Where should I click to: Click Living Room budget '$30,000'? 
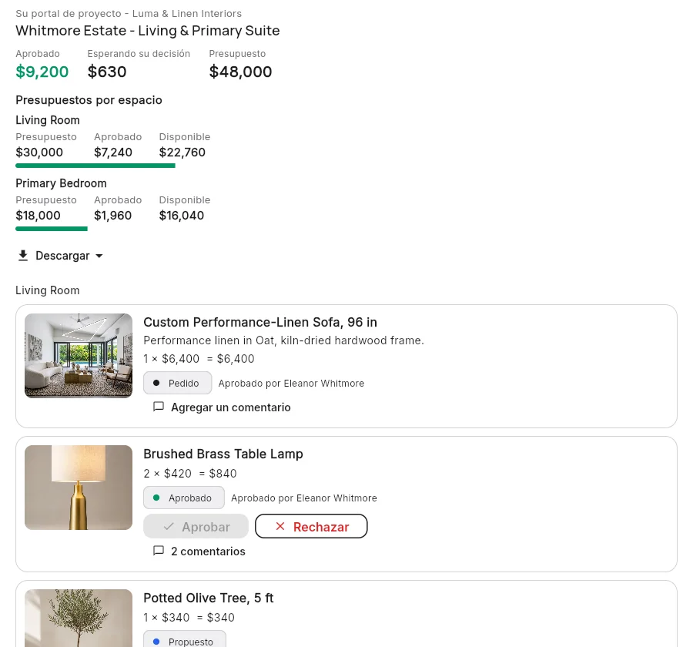pos(39,153)
